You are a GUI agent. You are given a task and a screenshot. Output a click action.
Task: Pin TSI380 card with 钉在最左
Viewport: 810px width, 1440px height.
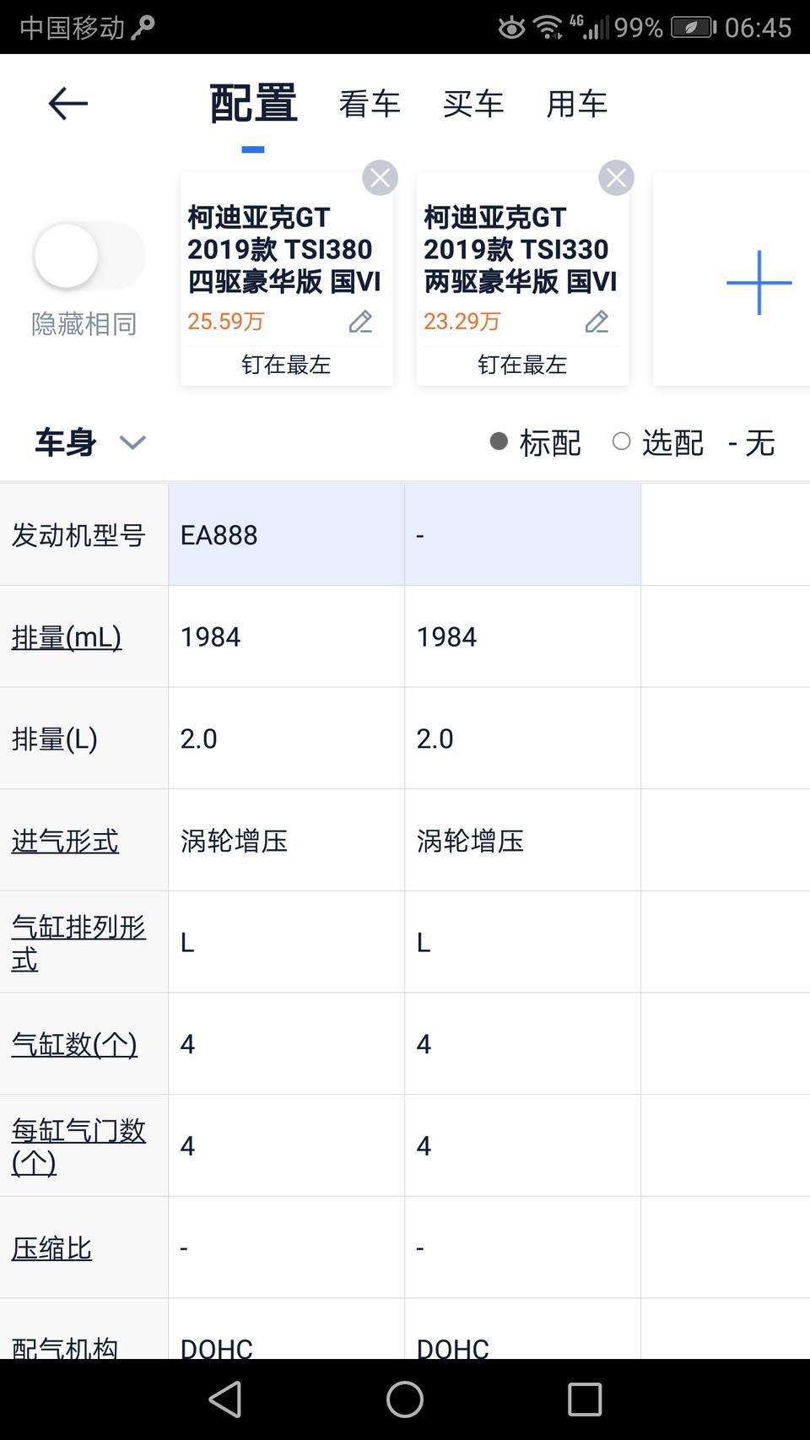[x=286, y=365]
